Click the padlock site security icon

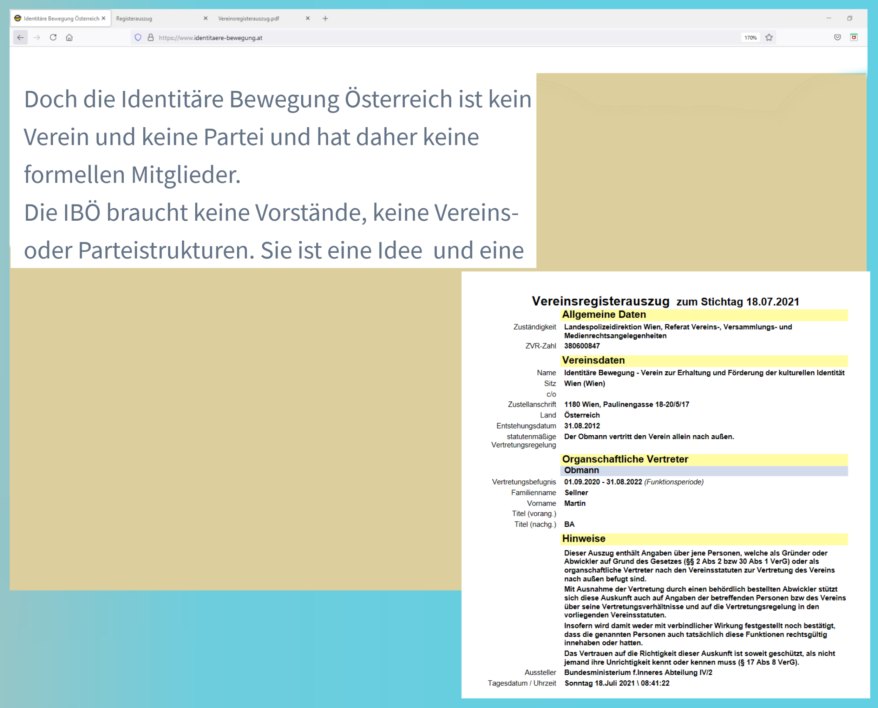click(150, 38)
